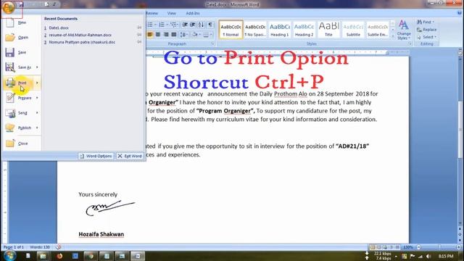Pin Nomuna Prattyan patra document
Viewport: 464px width, 261px height.
coord(139,42)
